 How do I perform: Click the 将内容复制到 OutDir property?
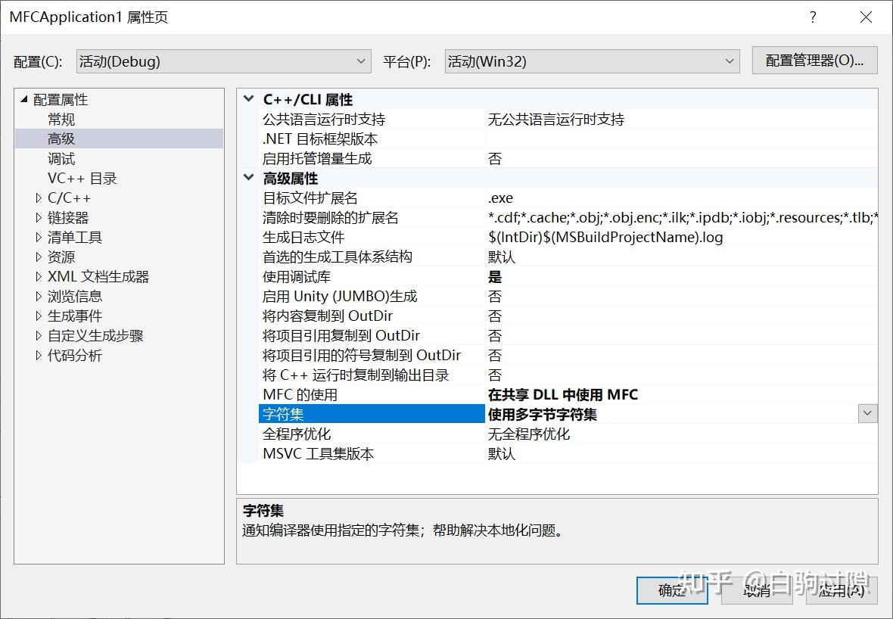568,316
